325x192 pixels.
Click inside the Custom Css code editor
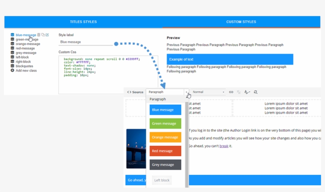[x=108, y=75]
